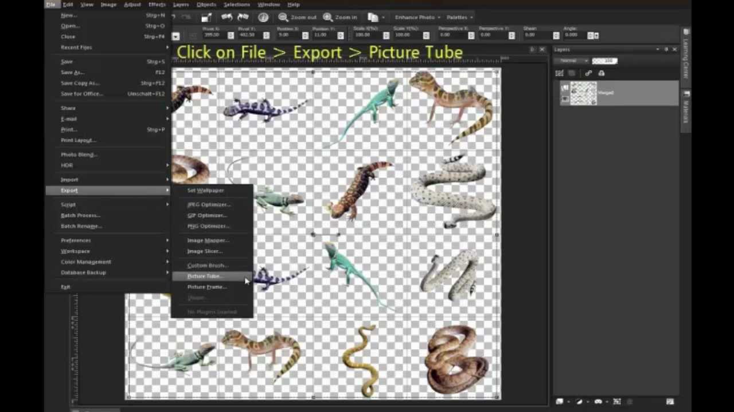Click the layer link chain icon

[588, 73]
